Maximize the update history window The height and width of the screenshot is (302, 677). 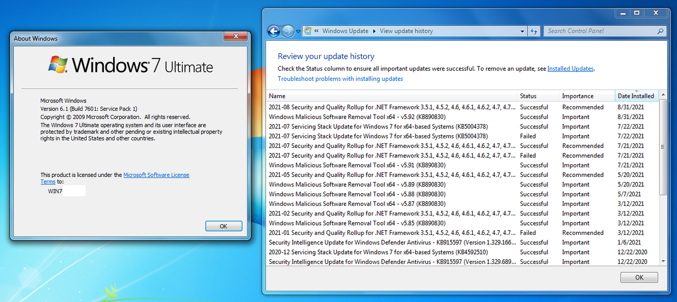click(x=636, y=12)
